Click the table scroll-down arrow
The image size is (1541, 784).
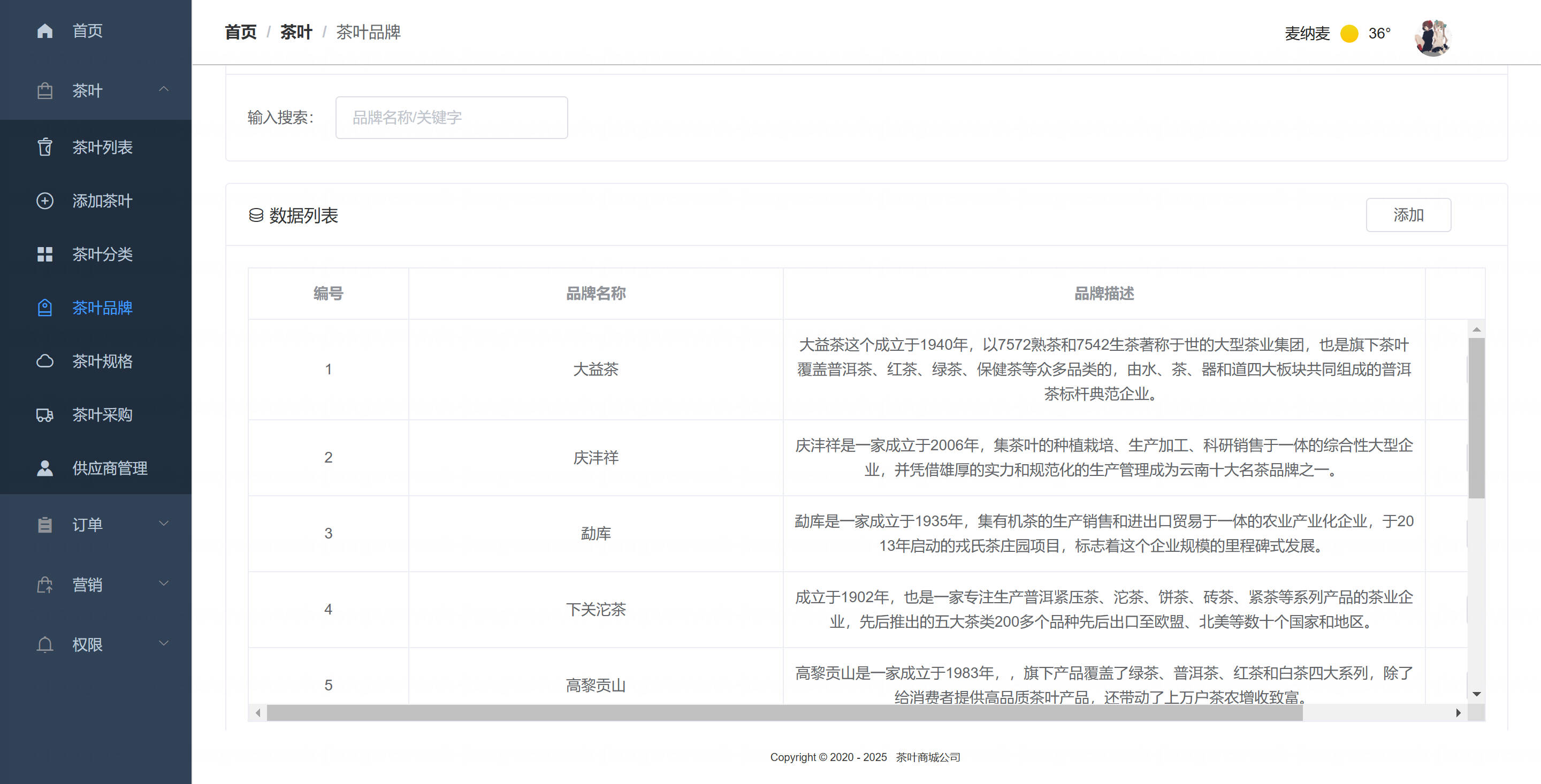[1476, 694]
